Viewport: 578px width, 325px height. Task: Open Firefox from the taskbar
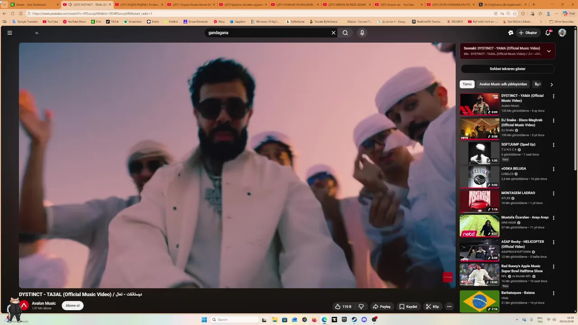[314, 320]
